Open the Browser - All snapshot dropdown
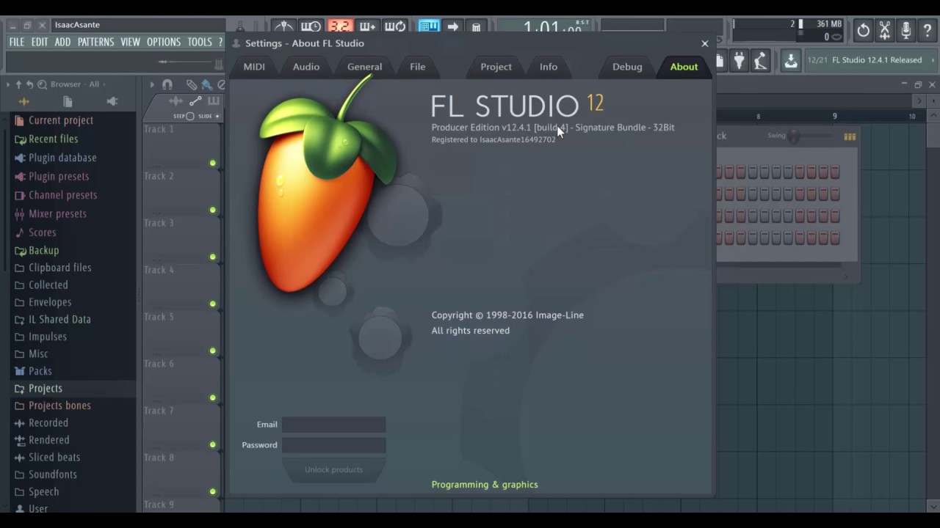 (x=74, y=84)
